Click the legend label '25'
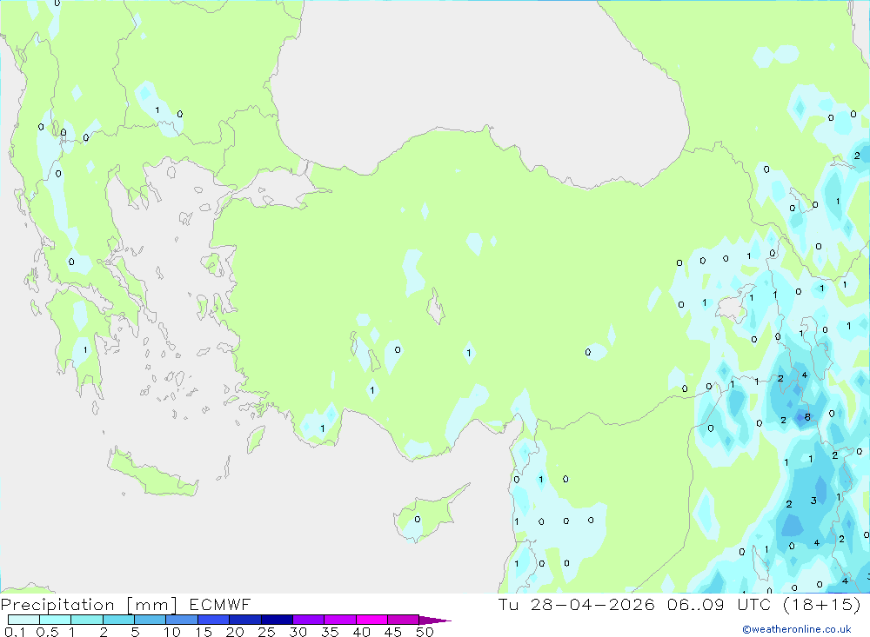870x637 pixels. click(266, 632)
